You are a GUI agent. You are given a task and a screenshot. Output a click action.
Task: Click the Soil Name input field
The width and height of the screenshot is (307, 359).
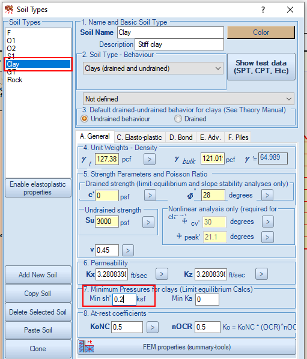click(x=171, y=32)
